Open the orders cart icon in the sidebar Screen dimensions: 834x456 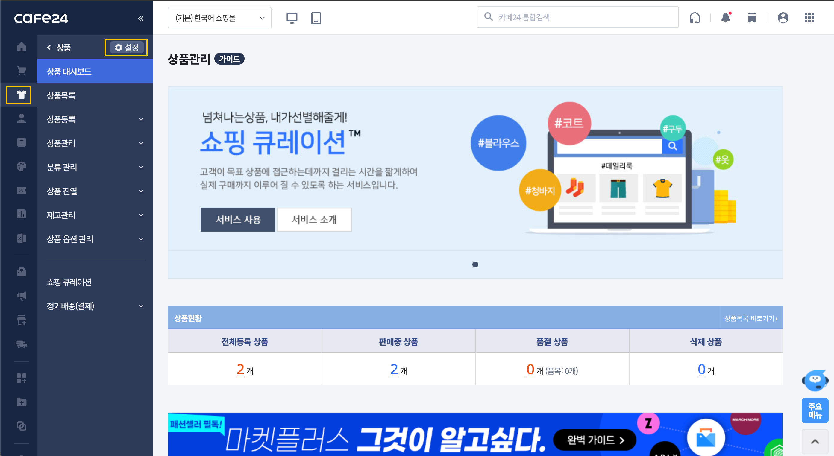[x=21, y=71]
